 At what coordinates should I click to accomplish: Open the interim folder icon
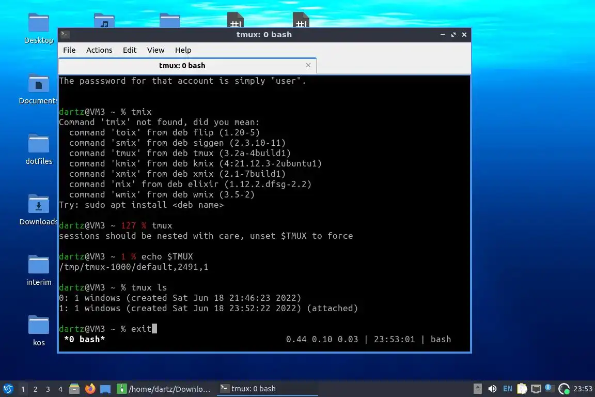(x=39, y=270)
